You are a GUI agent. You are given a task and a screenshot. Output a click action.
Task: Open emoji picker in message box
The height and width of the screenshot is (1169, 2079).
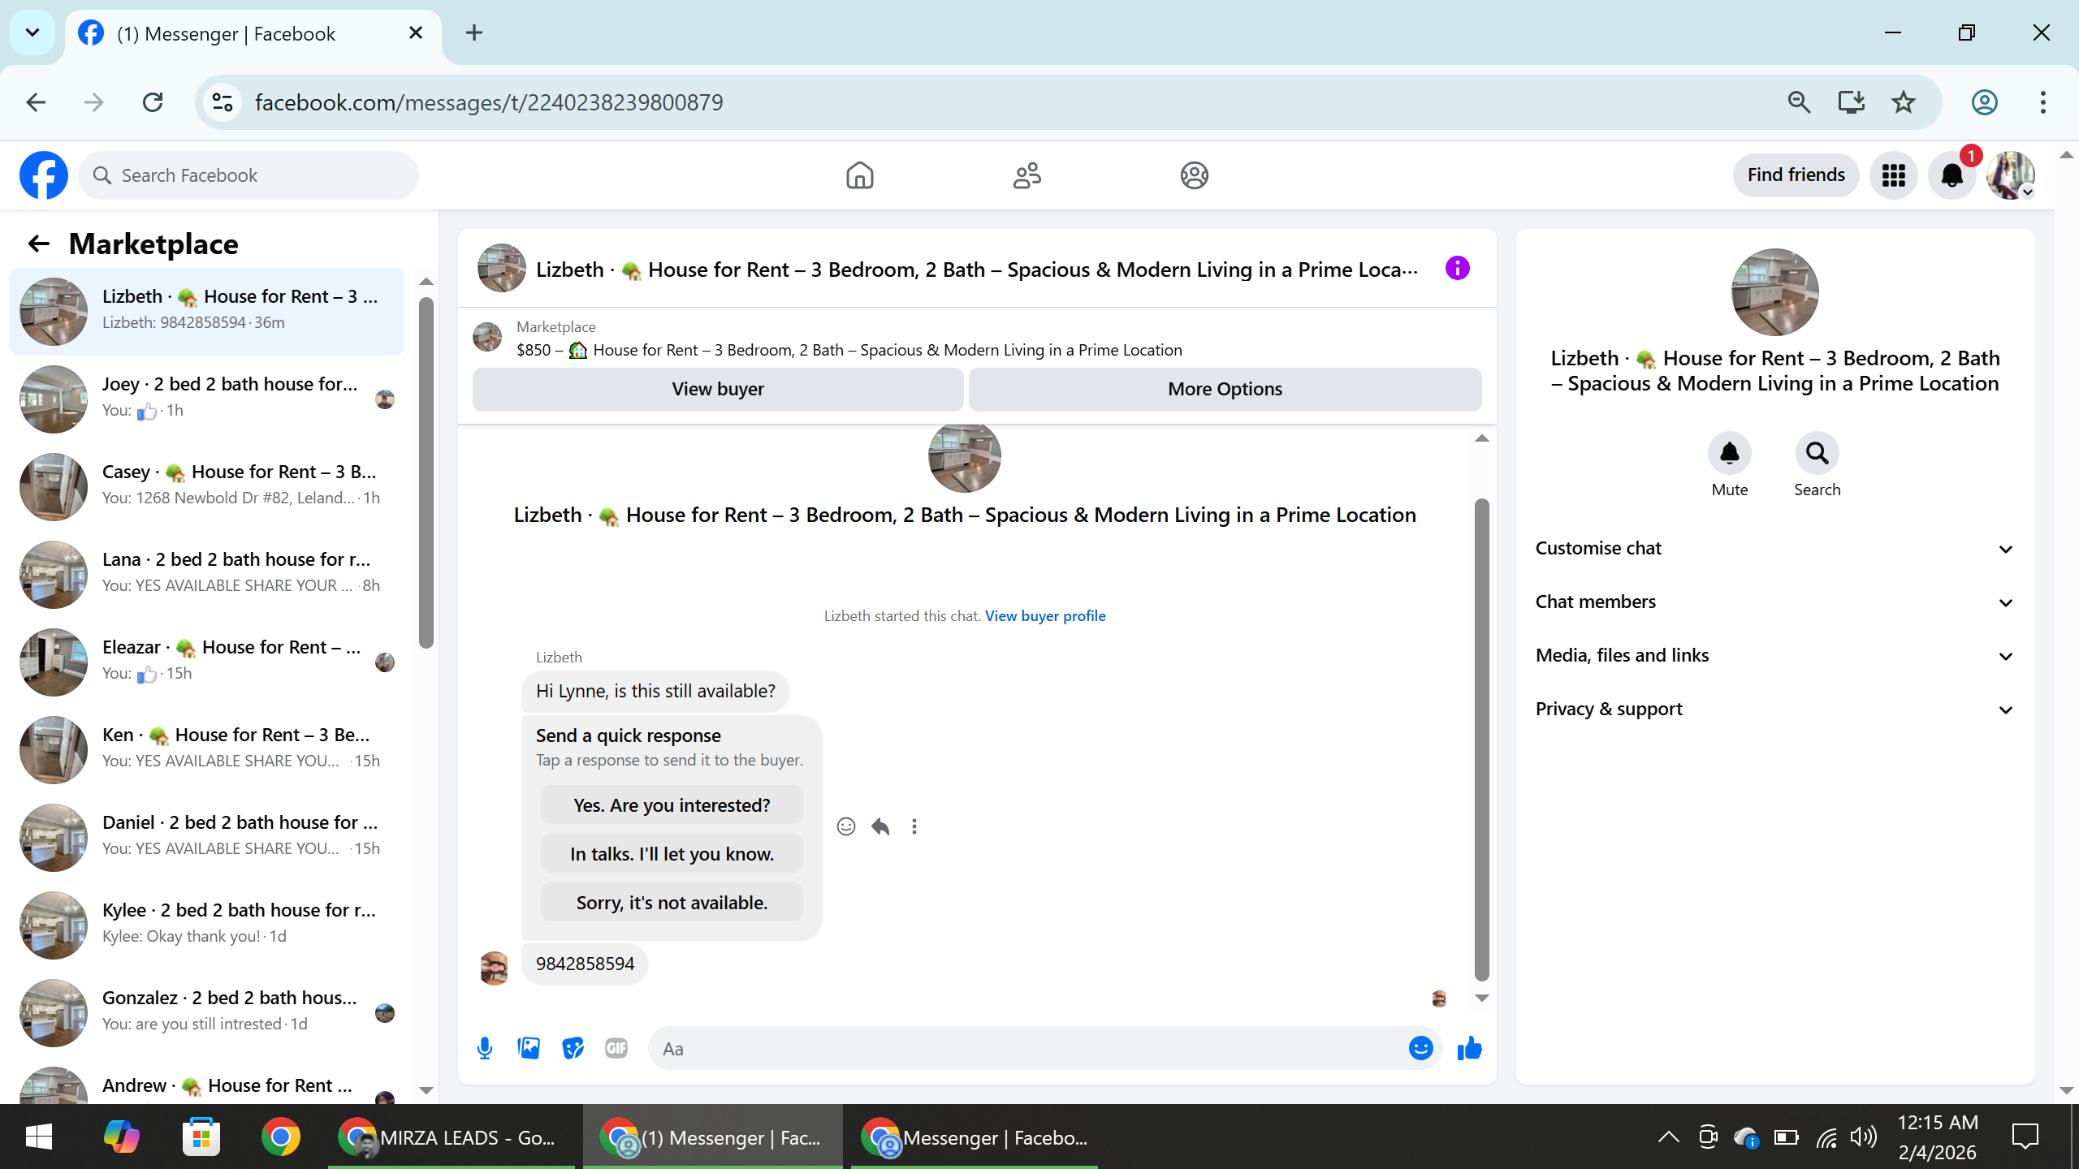point(1420,1048)
